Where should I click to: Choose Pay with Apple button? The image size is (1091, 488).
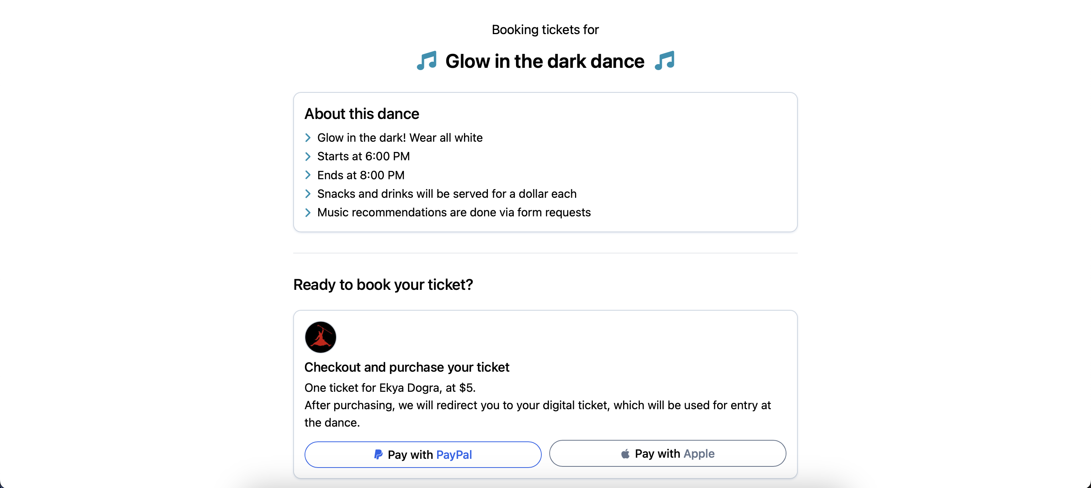(x=667, y=453)
